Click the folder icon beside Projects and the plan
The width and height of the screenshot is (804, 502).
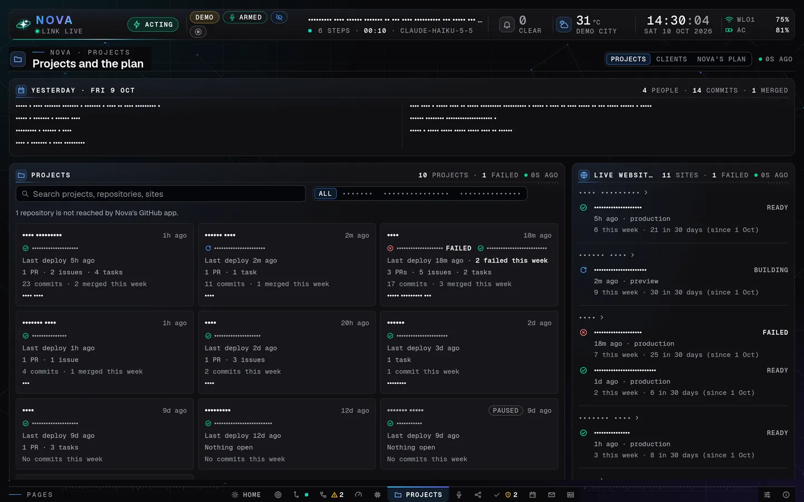18,59
